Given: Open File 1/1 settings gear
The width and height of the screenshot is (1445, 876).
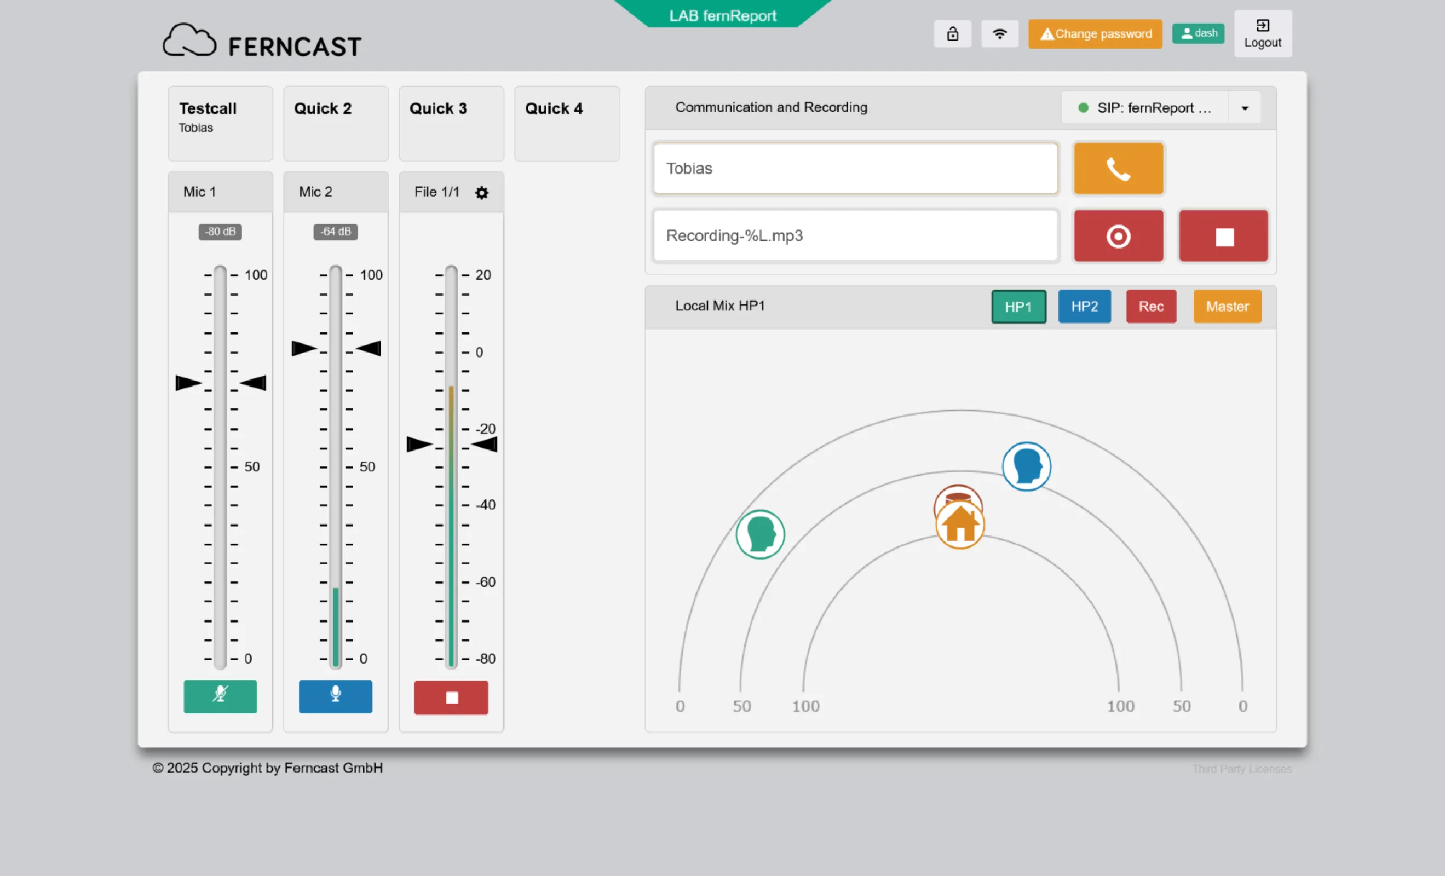Looking at the screenshot, I should pos(481,193).
